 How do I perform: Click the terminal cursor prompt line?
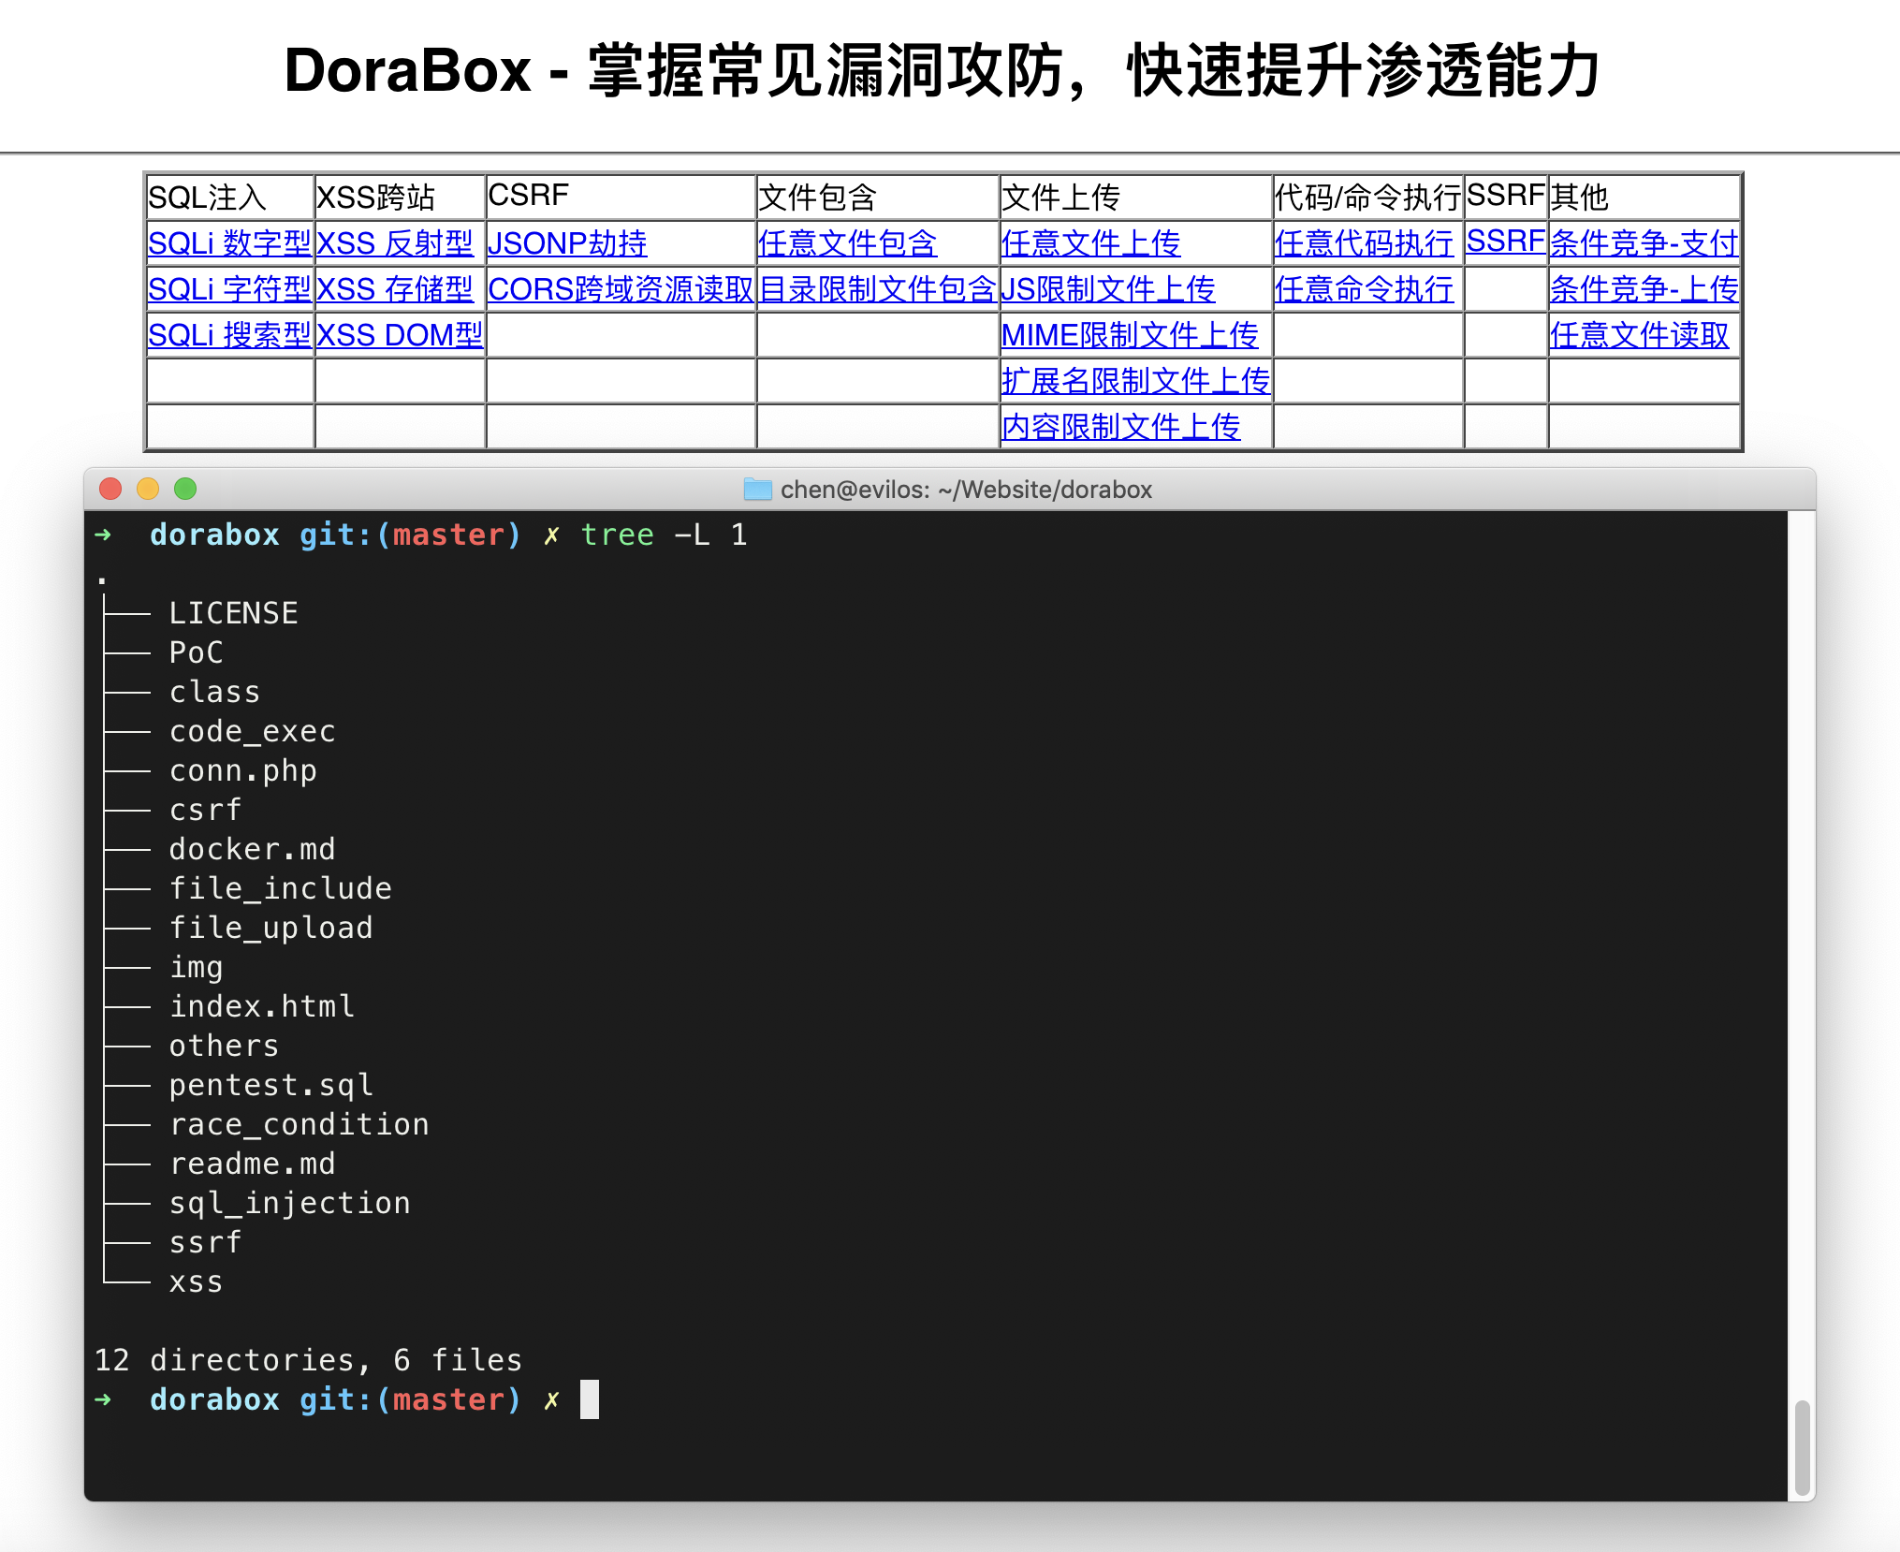[x=589, y=1399]
